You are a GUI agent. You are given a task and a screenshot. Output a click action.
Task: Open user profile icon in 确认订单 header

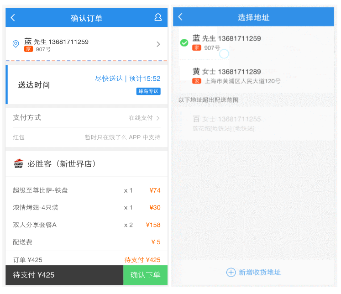click(x=158, y=17)
